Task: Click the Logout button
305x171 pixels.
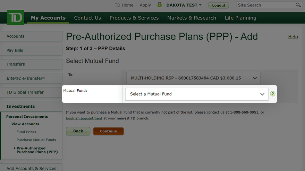Action: [x=219, y=6]
